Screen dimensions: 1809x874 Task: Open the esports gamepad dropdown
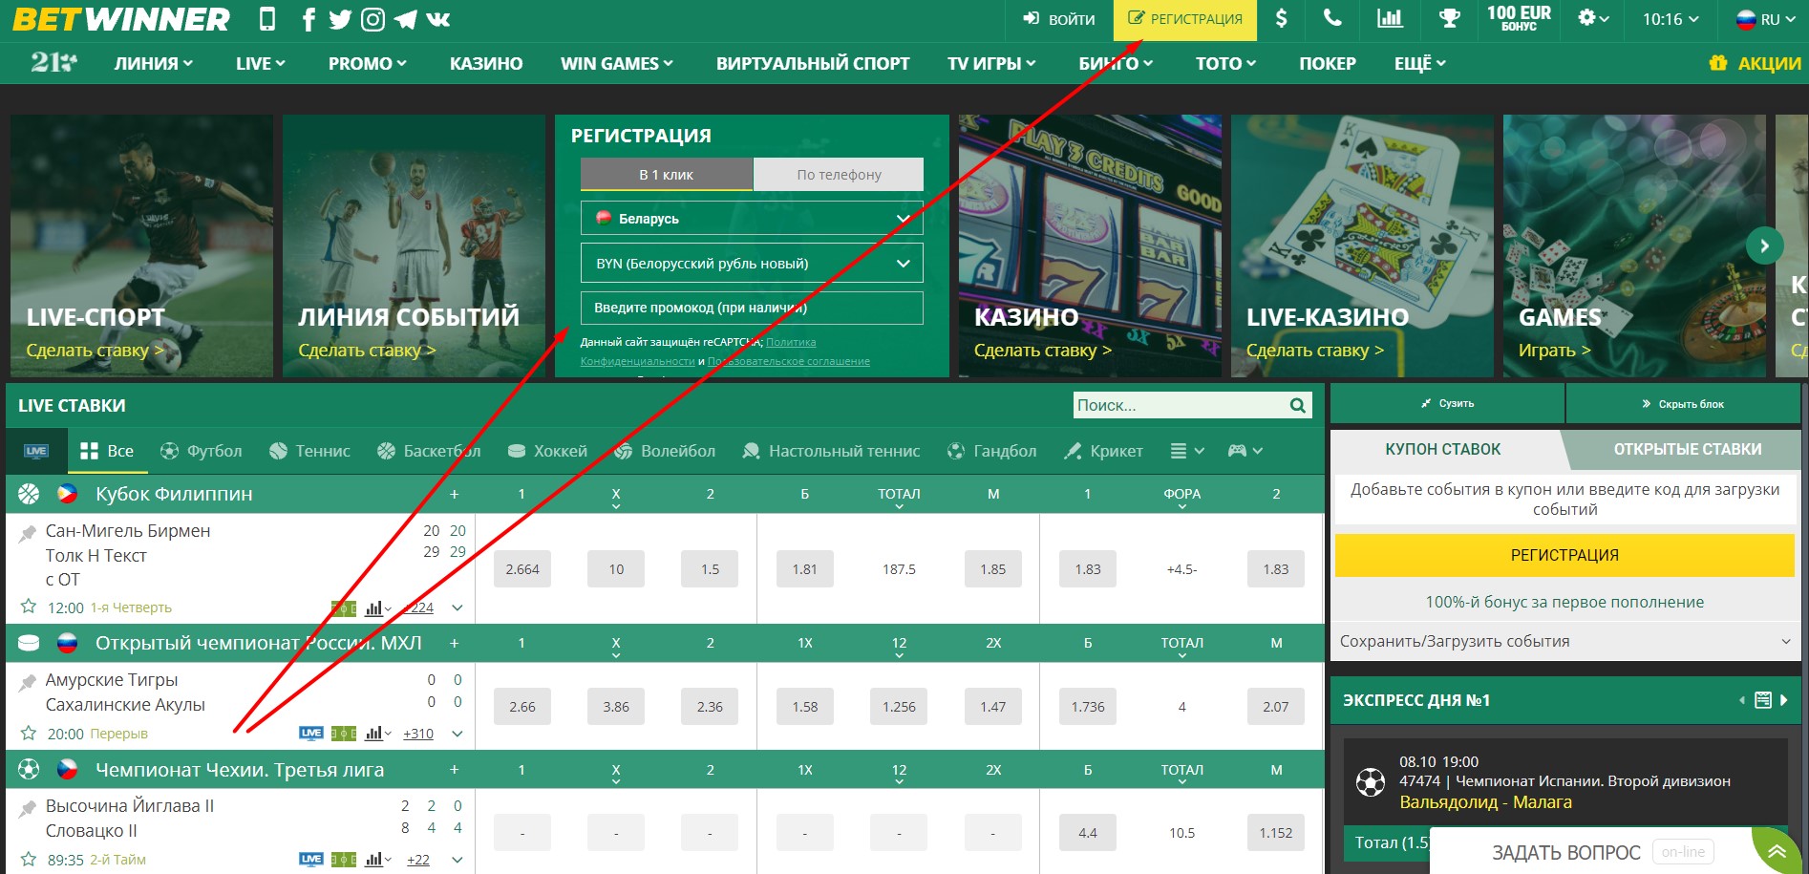click(x=1245, y=451)
